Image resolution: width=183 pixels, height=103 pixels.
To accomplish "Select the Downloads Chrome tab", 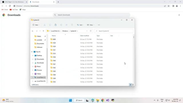I will coord(42,2).
